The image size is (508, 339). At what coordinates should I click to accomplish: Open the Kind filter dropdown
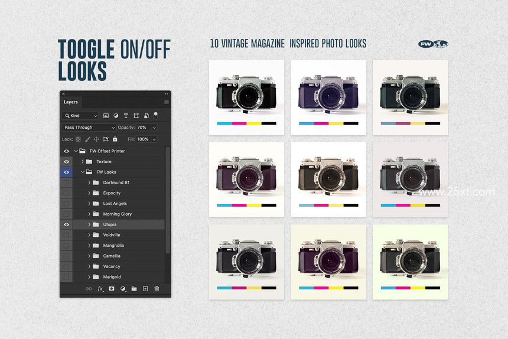[x=80, y=116]
